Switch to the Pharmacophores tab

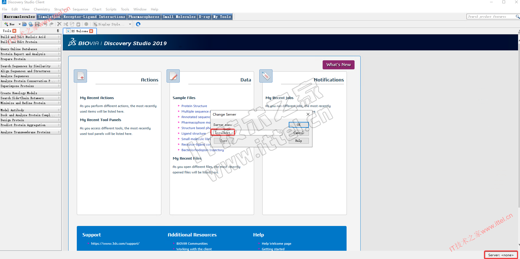click(144, 17)
